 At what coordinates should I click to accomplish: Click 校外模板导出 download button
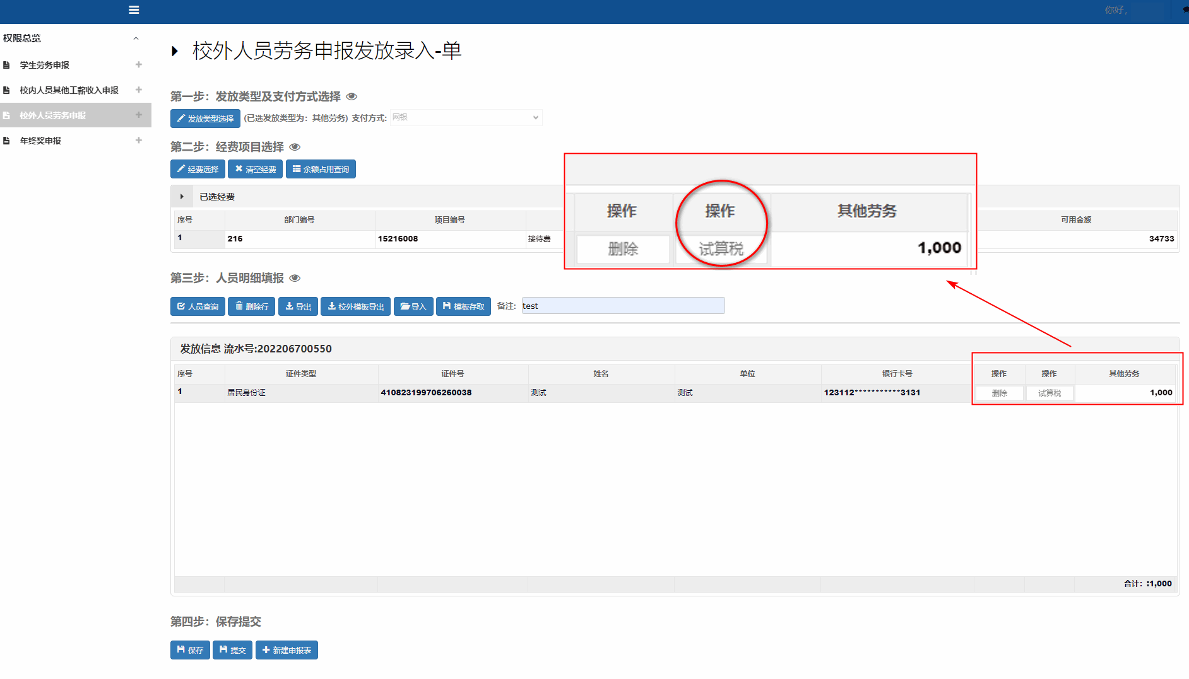(355, 306)
